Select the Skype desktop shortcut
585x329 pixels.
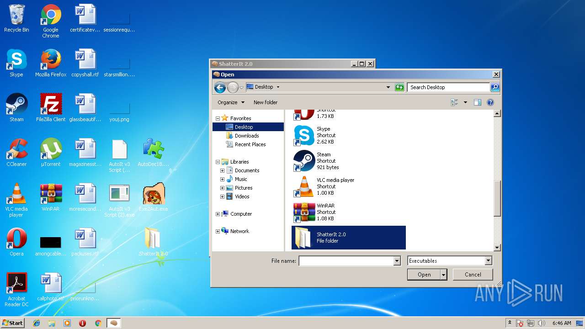16,63
